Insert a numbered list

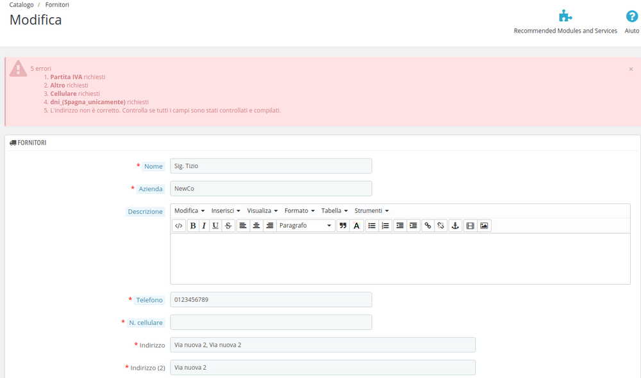385,226
